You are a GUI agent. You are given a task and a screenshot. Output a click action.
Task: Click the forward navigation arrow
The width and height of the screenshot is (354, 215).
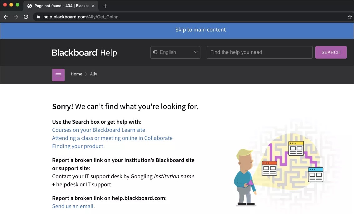point(16,17)
